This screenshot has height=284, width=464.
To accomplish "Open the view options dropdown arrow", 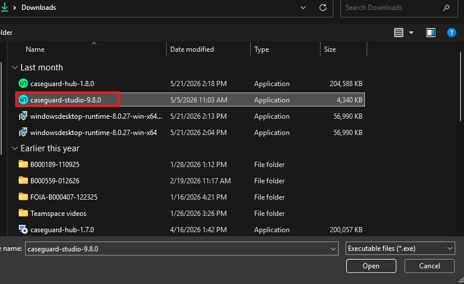I will tap(411, 33).
